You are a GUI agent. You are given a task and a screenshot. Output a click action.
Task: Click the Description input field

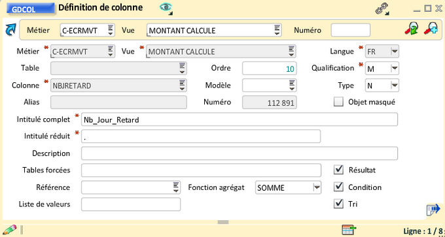[x=240, y=153]
